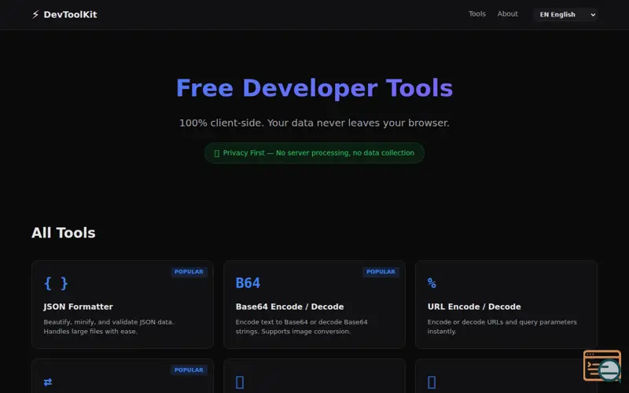Open the URL Encode / Decode title
Screen dimensions: 629x393
click(474, 307)
